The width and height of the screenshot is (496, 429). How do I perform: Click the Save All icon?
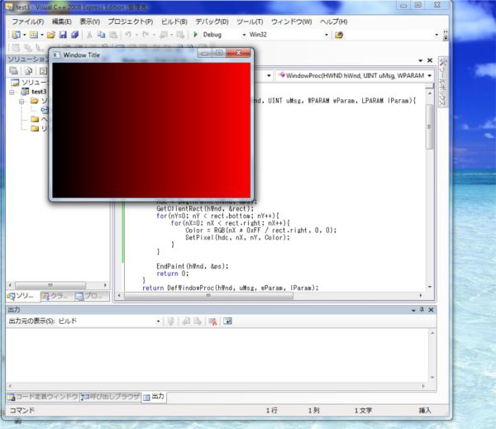[x=75, y=35]
